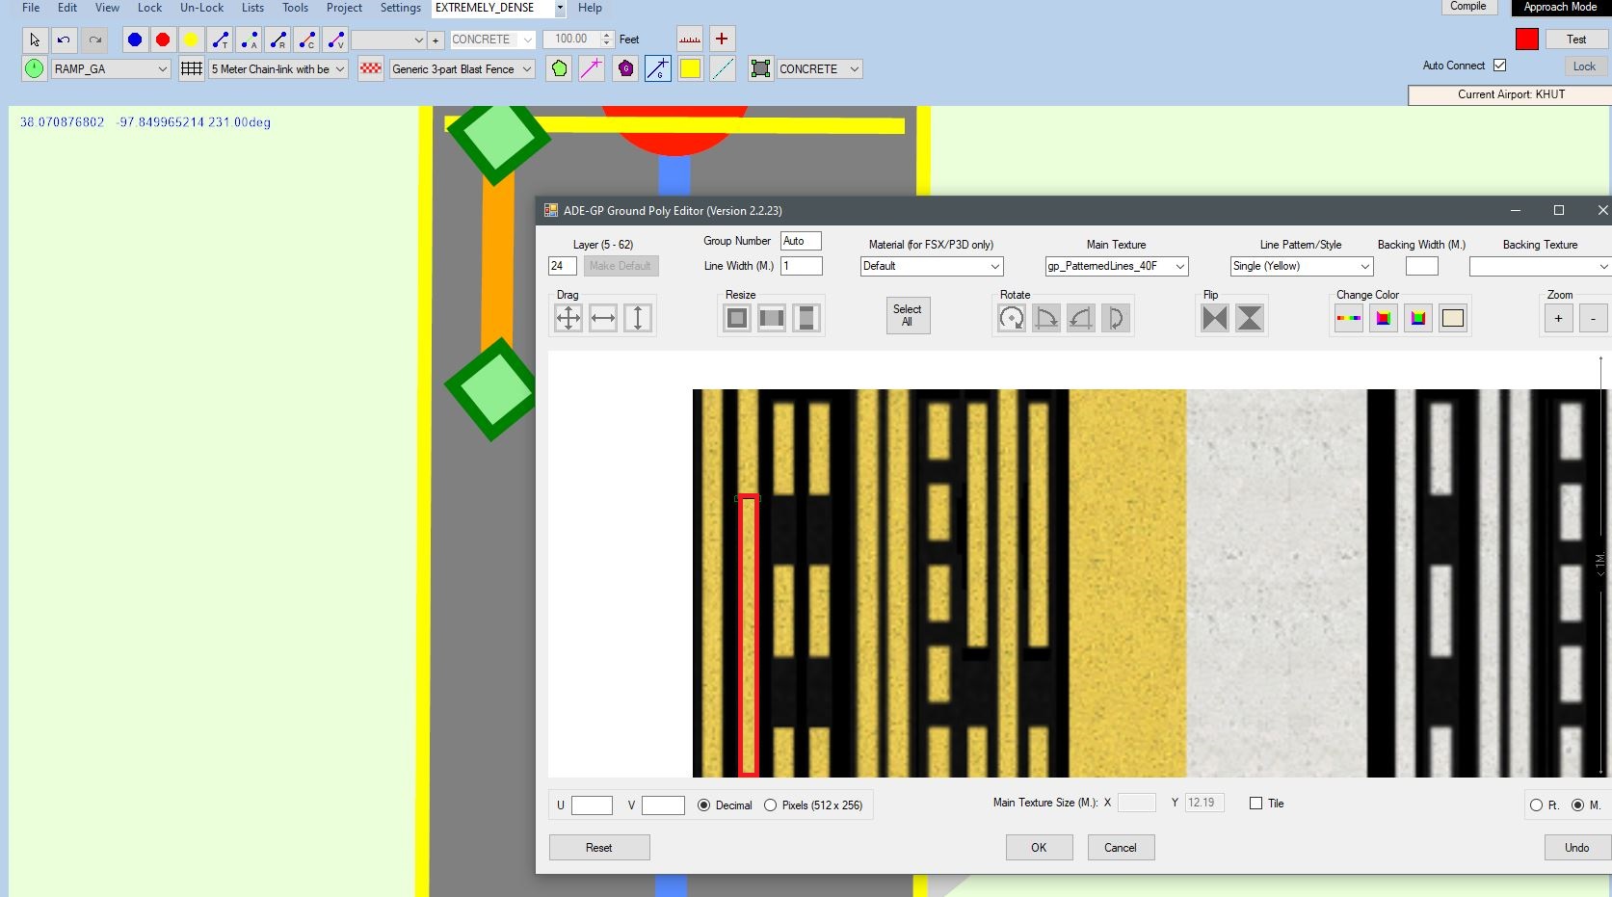Viewport: 1612px width, 897px height.
Task: Select the horizontal drag tool in Drag group
Action: tap(602, 317)
